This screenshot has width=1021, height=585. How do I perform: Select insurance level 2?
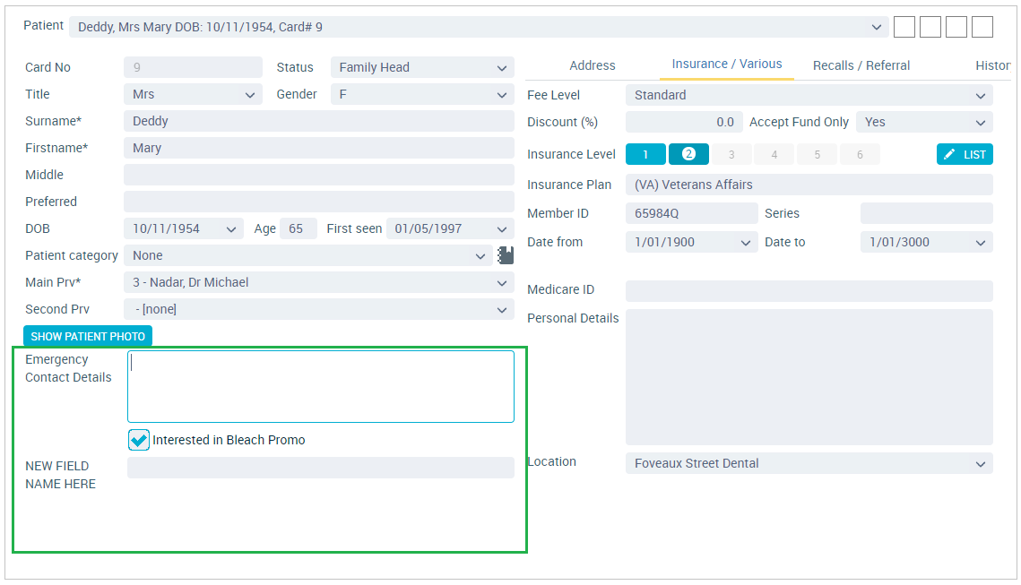point(688,154)
